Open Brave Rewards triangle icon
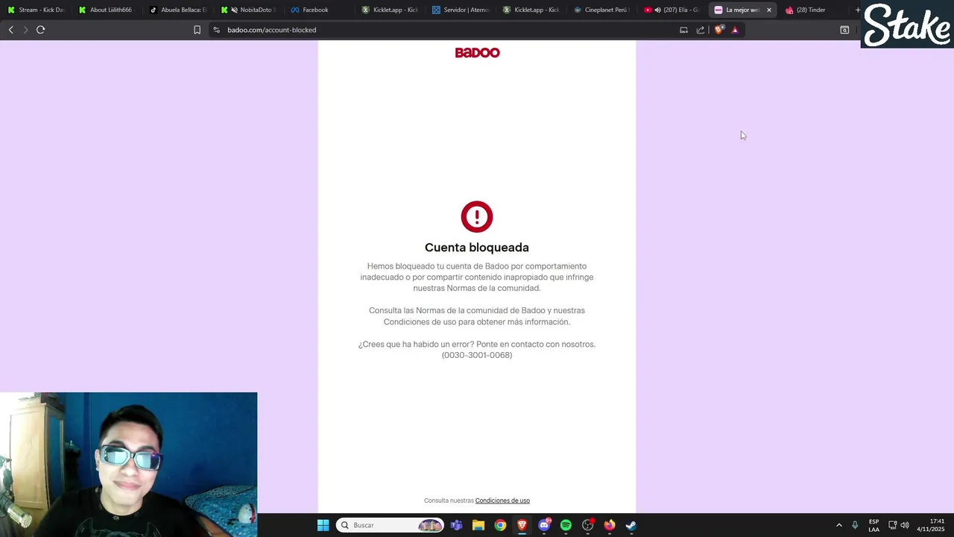Image resolution: width=954 pixels, height=537 pixels. 735,30
